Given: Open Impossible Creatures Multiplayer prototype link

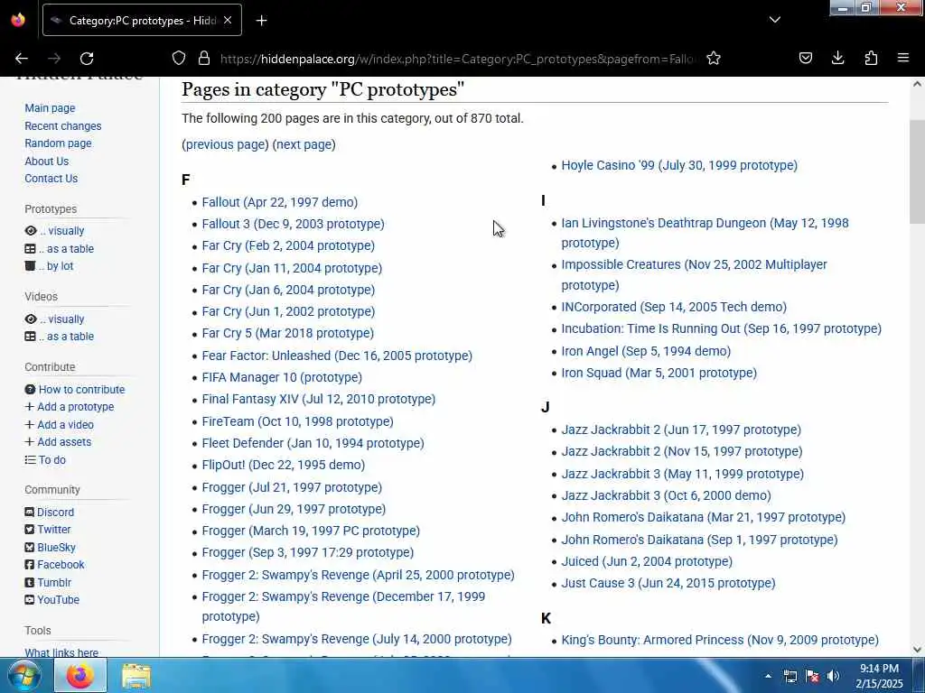Looking at the screenshot, I should 694,274.
